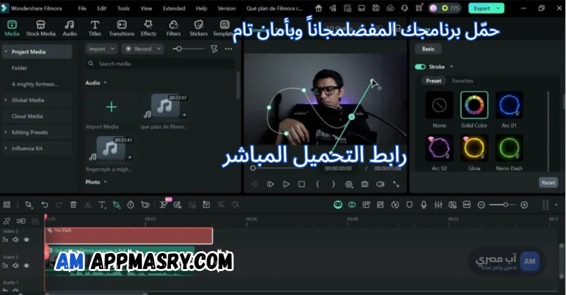Viewport: 566px width, 295px height.
Task: Open the Record dropdown
Action: (142, 48)
